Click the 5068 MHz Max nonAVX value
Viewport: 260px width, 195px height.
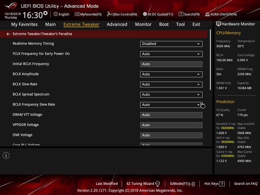[244, 133]
